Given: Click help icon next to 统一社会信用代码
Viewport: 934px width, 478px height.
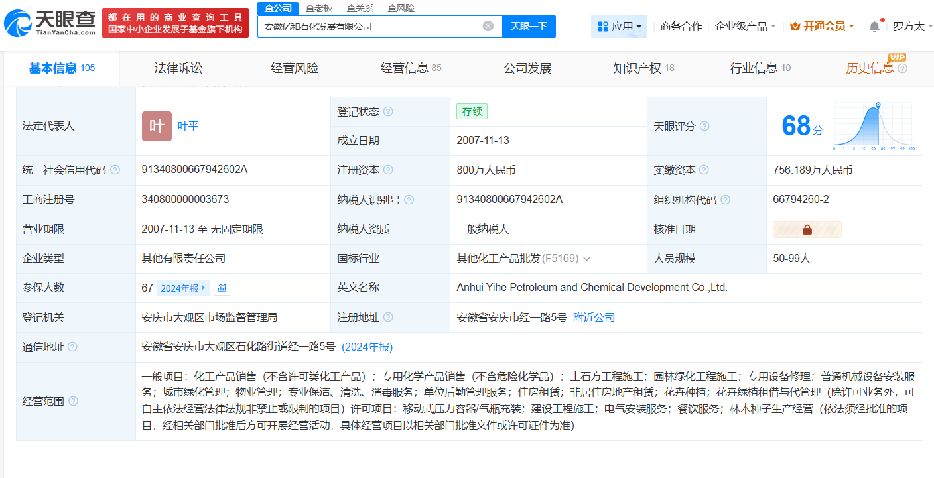Looking at the screenshot, I should [115, 170].
